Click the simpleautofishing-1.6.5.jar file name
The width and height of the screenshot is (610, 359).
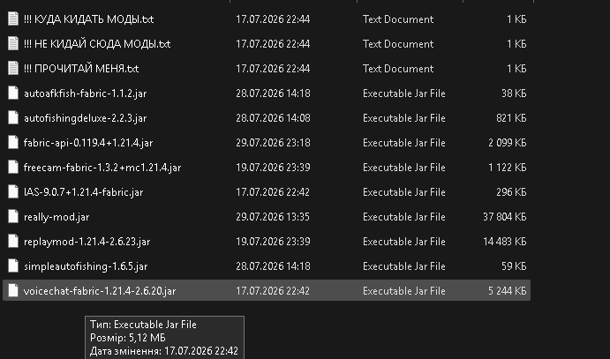(x=86, y=266)
